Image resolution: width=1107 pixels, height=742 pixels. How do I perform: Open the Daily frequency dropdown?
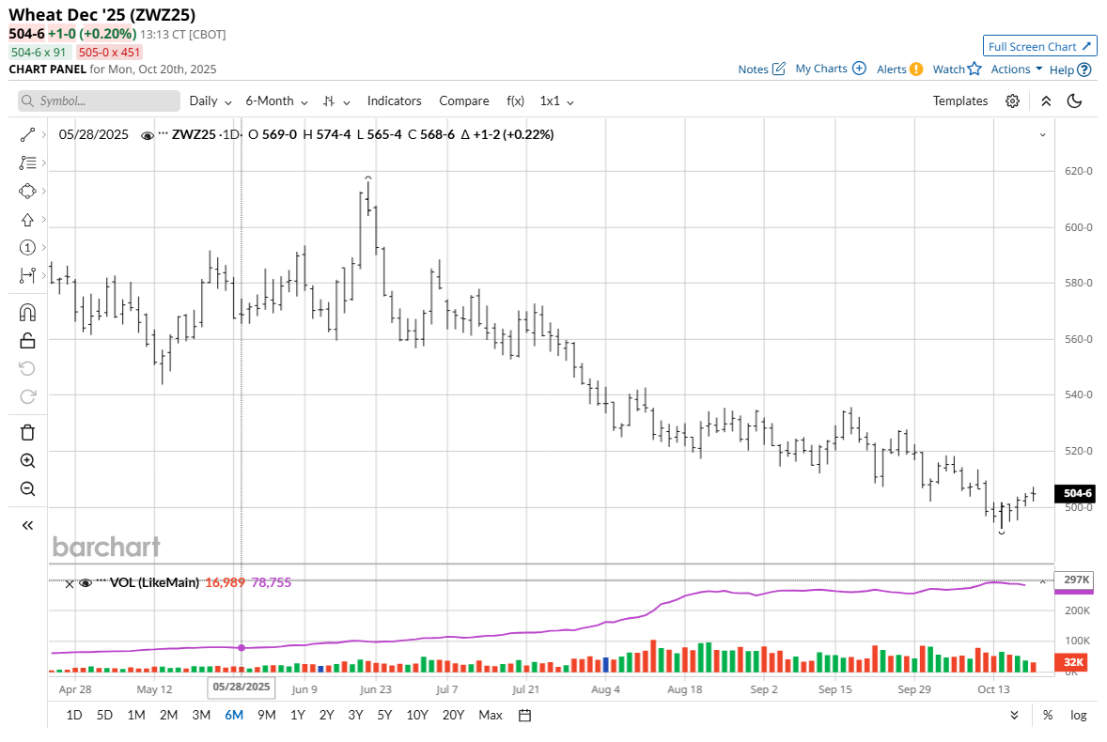coord(210,101)
